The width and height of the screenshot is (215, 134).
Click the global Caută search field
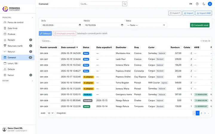(101, 4)
